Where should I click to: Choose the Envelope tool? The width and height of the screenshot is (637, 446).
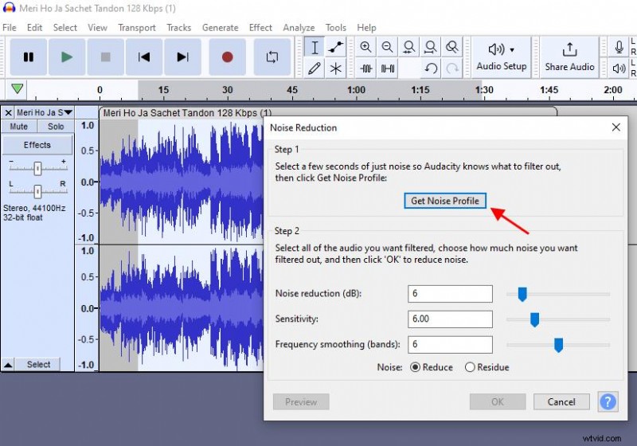(335, 48)
